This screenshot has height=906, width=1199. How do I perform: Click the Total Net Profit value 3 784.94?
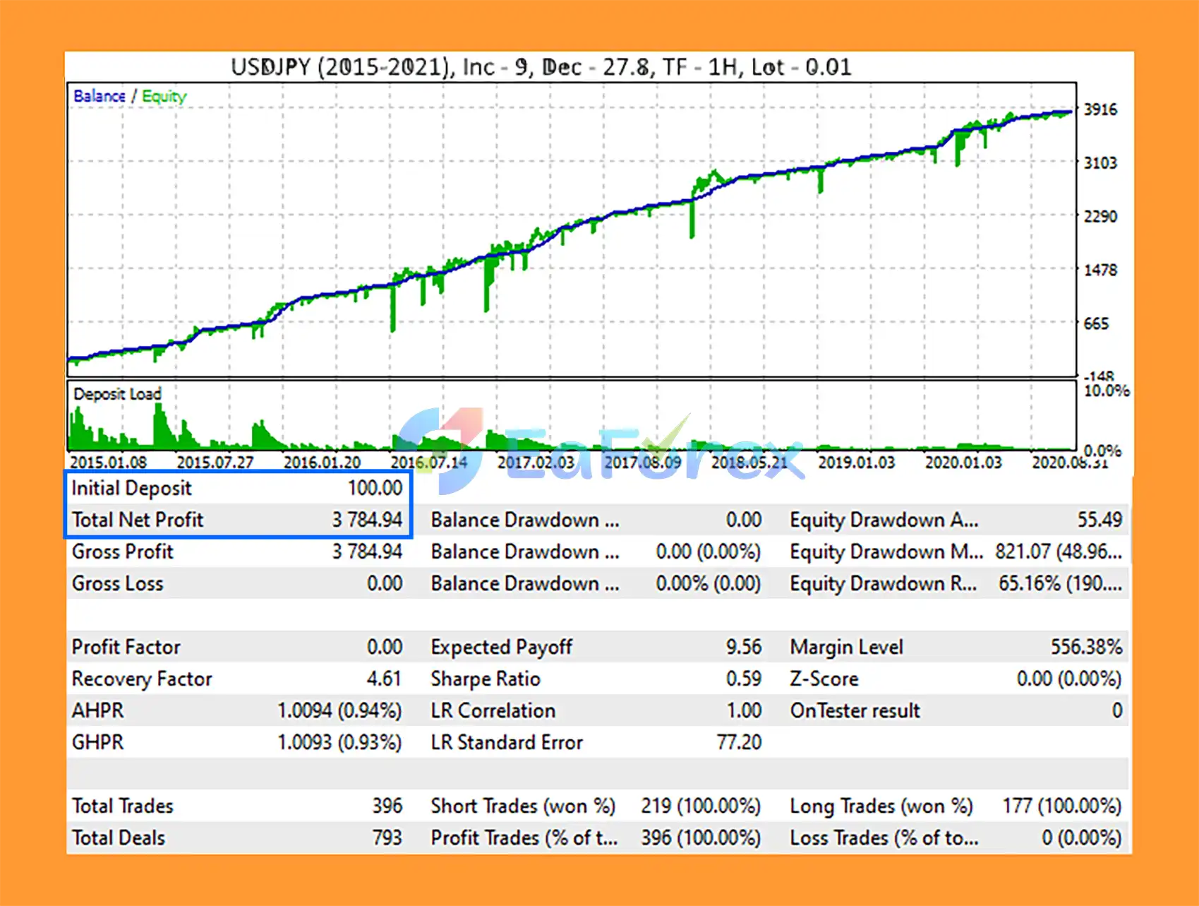coord(367,520)
